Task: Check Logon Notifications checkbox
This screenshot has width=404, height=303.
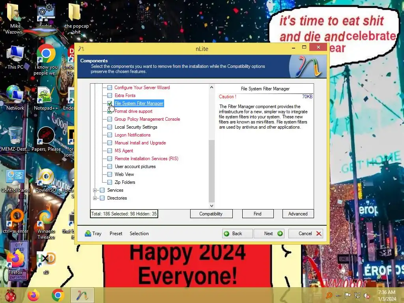Action: coord(110,135)
